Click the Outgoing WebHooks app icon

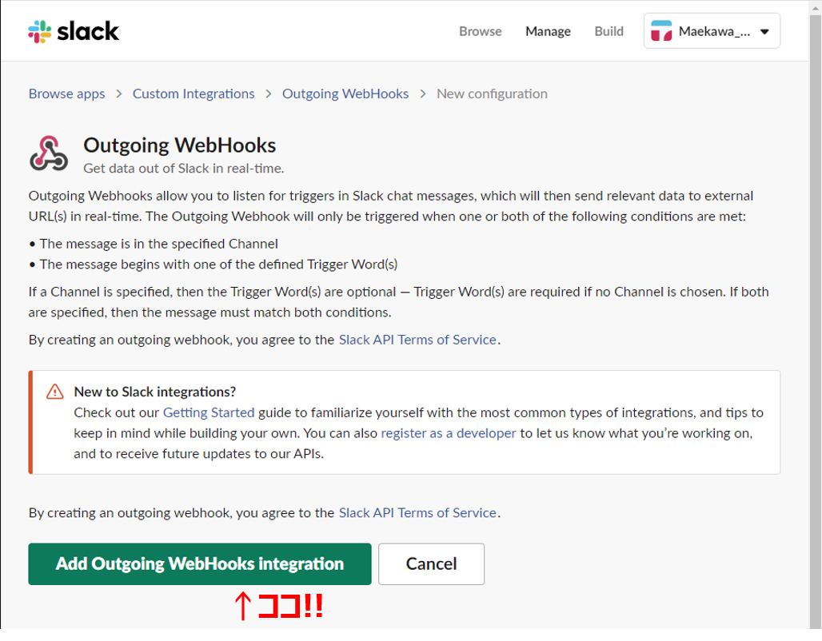click(x=49, y=153)
